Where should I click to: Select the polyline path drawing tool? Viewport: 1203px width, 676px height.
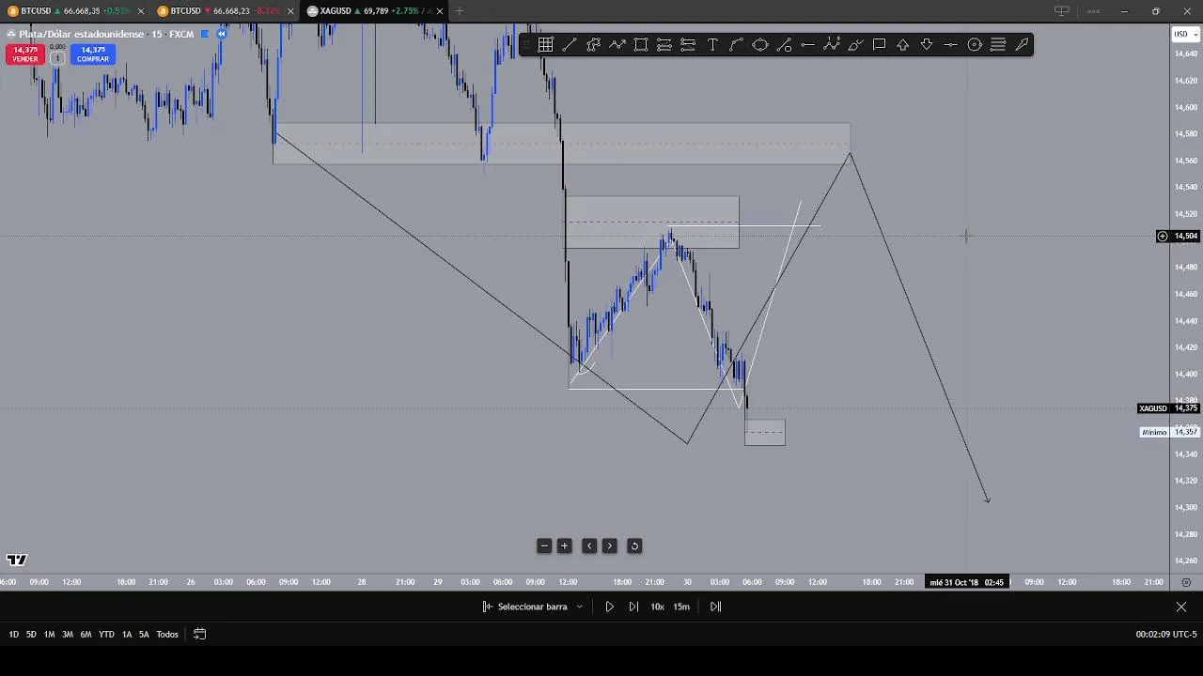click(x=593, y=44)
